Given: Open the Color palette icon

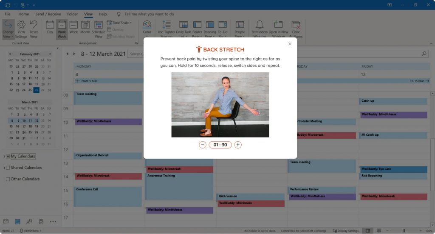Looking at the screenshot, I should [x=147, y=28].
